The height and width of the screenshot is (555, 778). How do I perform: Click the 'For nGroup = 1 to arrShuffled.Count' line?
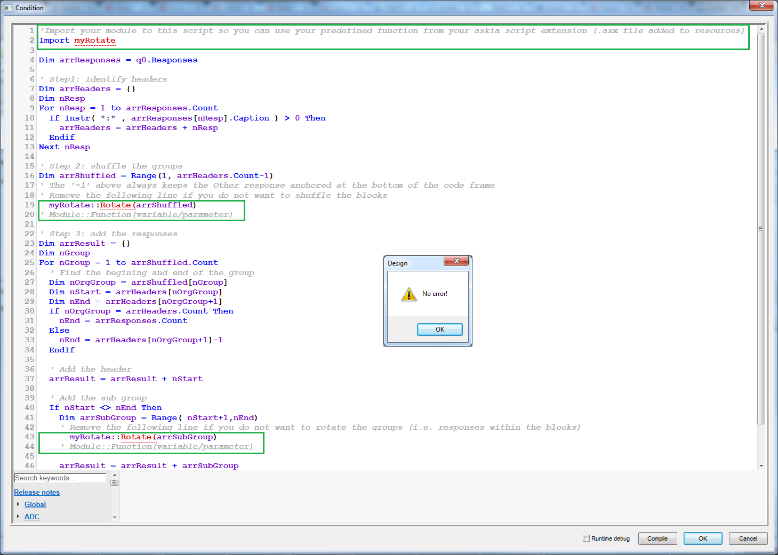[x=129, y=263]
